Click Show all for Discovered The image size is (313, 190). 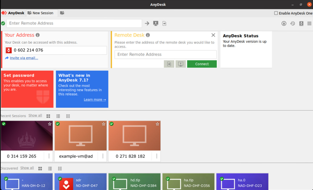pos(27,168)
